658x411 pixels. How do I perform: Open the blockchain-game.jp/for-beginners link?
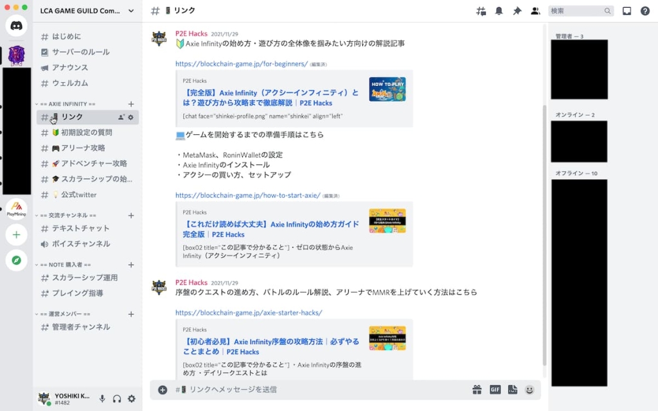(241, 64)
